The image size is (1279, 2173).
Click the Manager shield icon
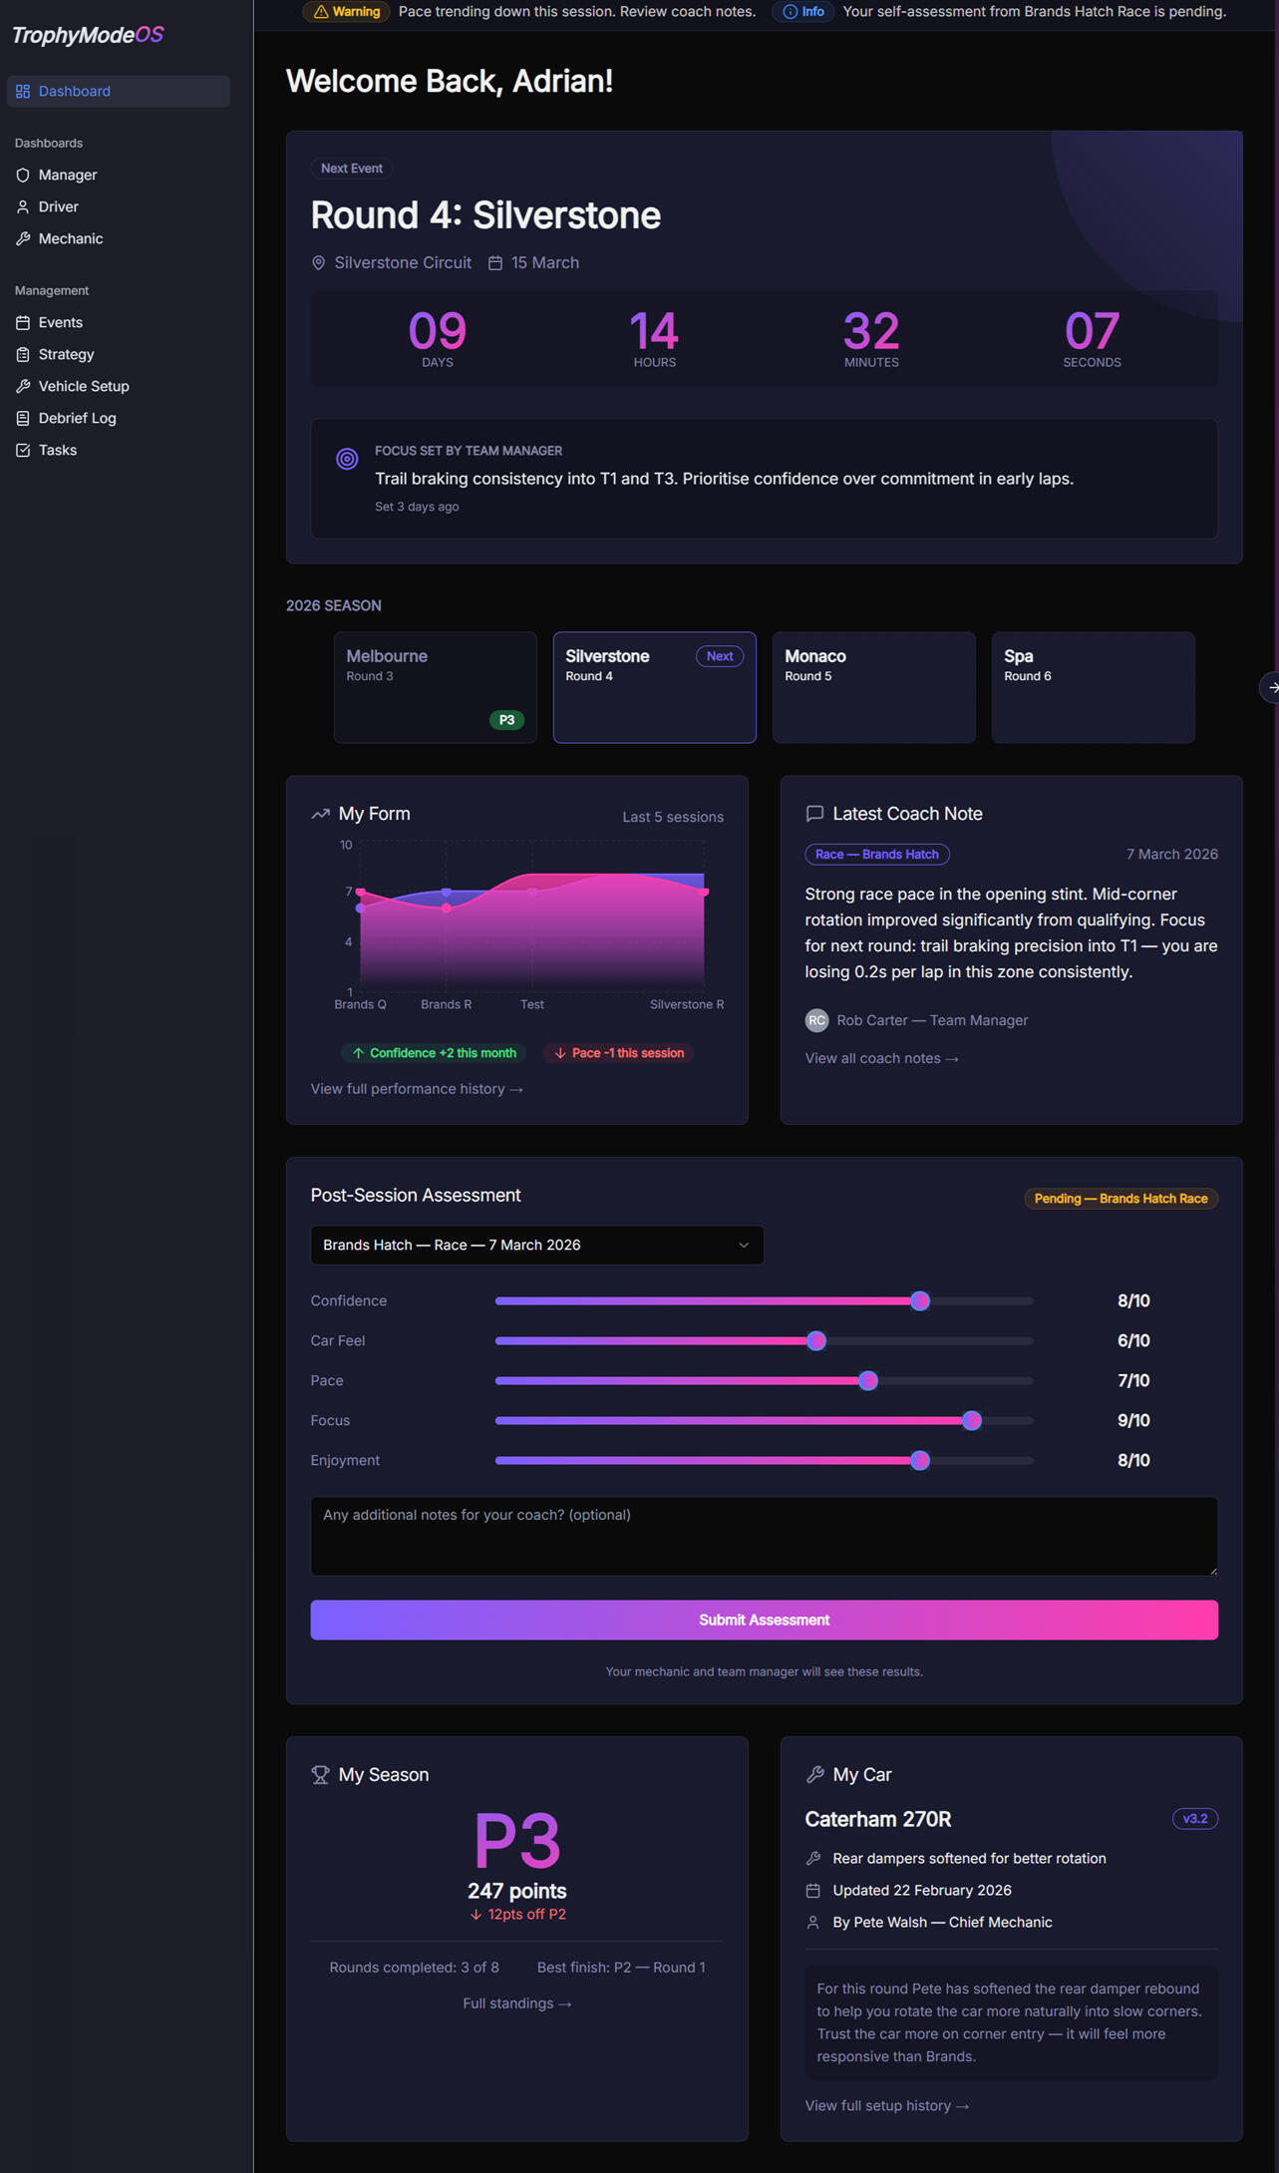pos(23,175)
